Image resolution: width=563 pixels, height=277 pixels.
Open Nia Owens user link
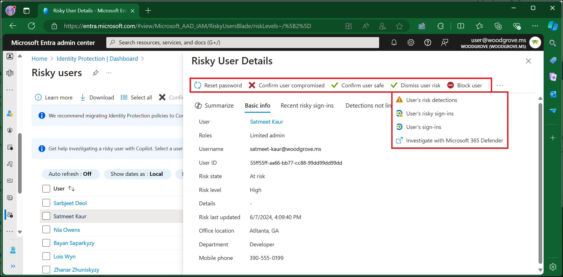67,230
